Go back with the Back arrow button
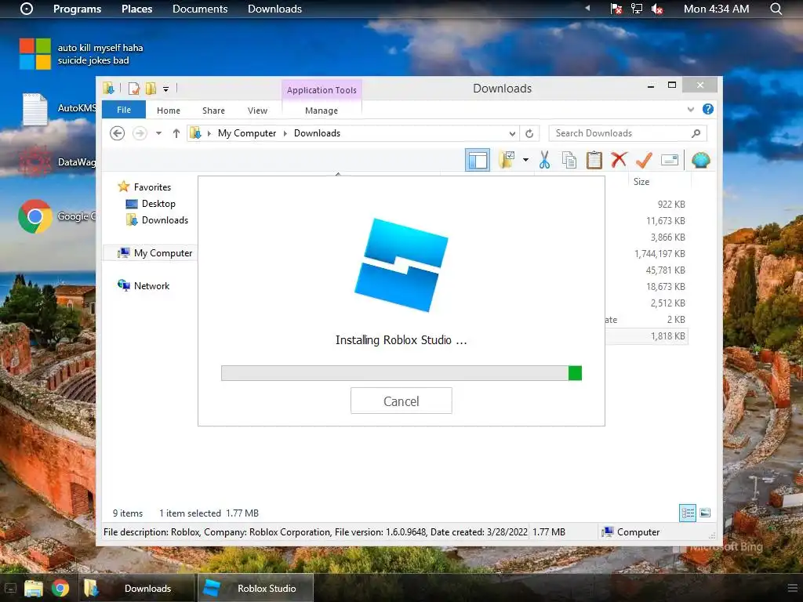Viewport: 803px width, 602px height. pyautogui.click(x=118, y=133)
